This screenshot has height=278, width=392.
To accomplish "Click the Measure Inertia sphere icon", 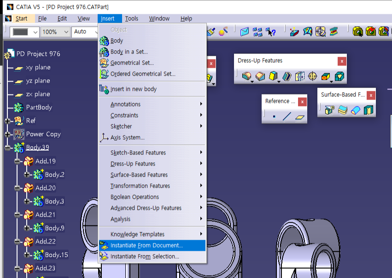I will (223, 31).
